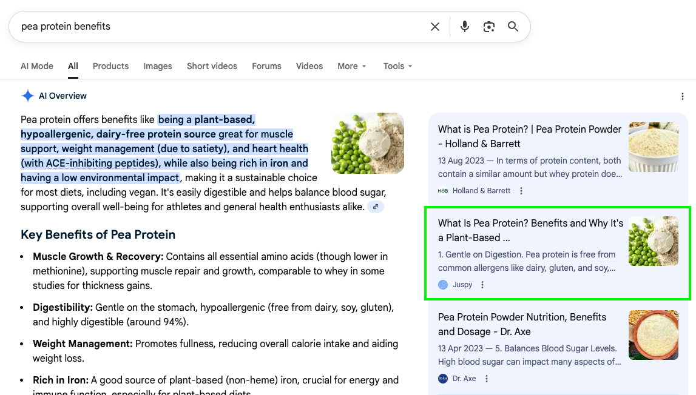Viewport: 696px width, 395px height.
Task: Clear the search box text
Action: (435, 27)
